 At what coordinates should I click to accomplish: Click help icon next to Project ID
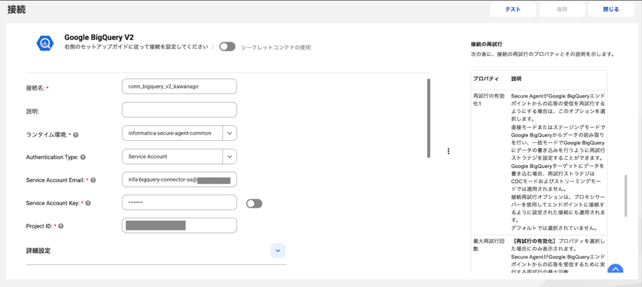61,226
